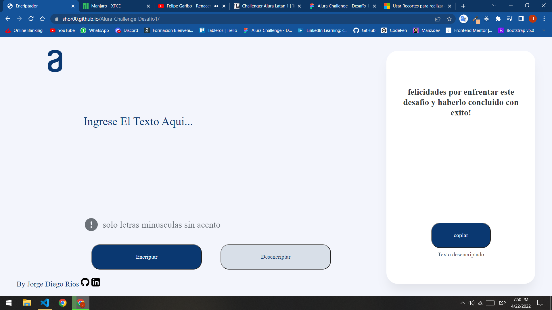Toggle the browser side panel

pos(521,19)
